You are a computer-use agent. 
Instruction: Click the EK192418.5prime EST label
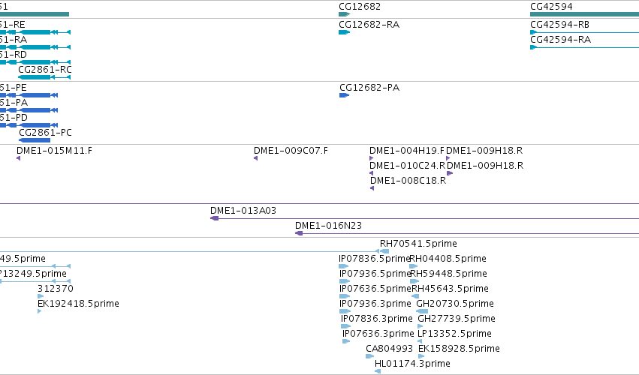coord(78,304)
